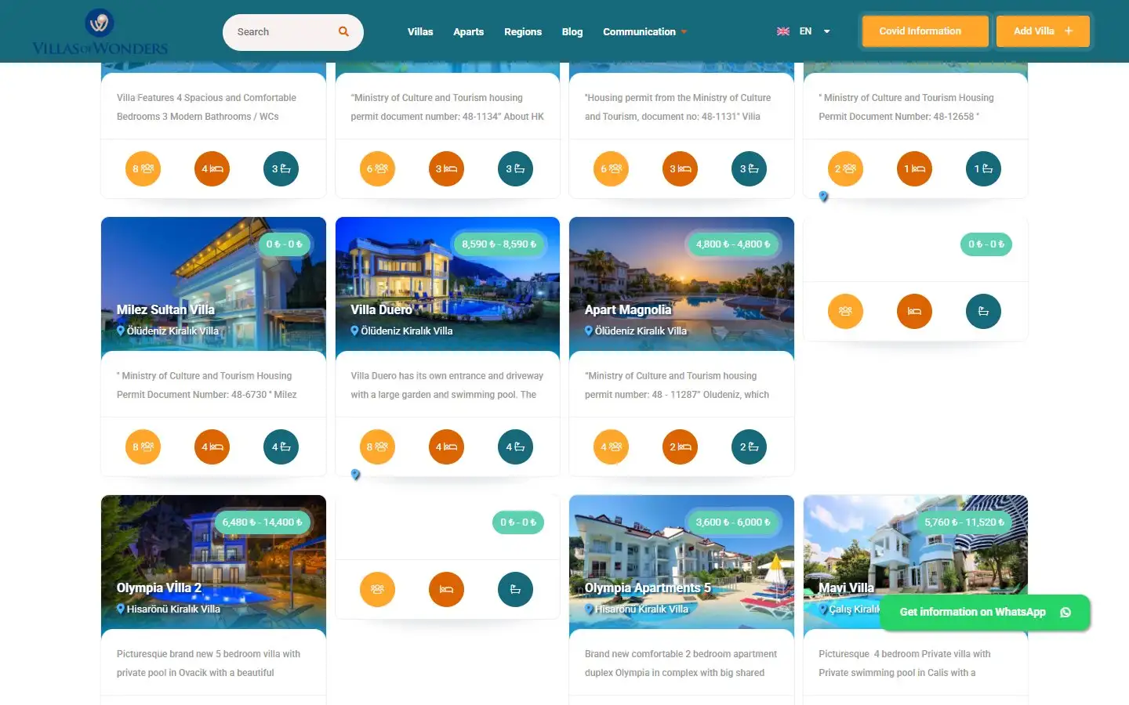
Task: Click the bathtub icon on Apart Magnolia card
Action: click(x=749, y=447)
